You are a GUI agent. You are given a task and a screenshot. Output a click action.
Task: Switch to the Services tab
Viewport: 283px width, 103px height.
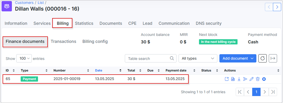tap(42, 23)
